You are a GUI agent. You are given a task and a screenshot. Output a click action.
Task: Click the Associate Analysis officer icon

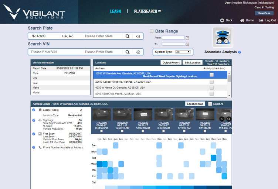pos(223,37)
